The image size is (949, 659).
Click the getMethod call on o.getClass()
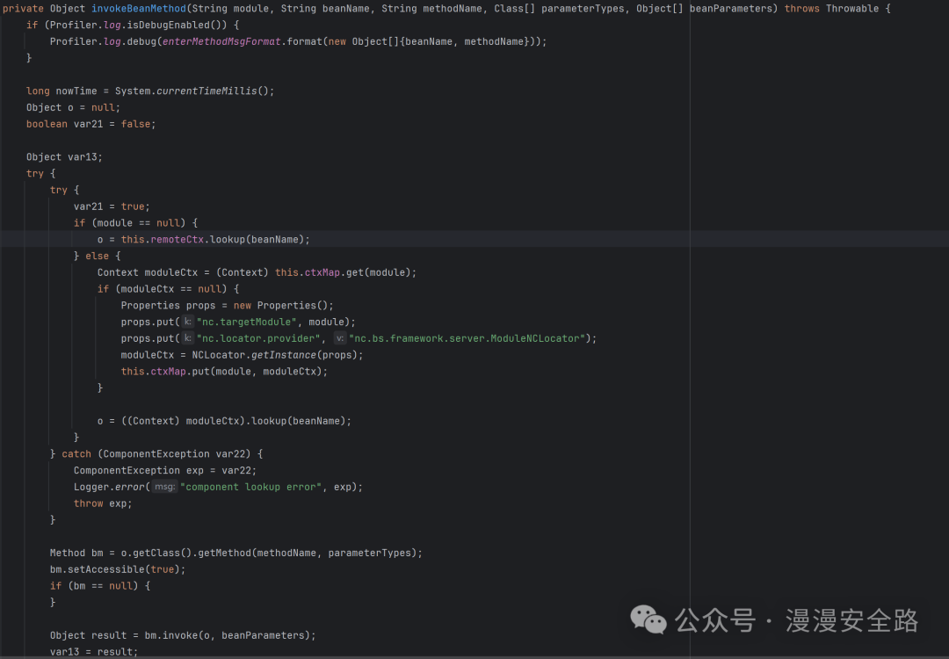(x=224, y=553)
